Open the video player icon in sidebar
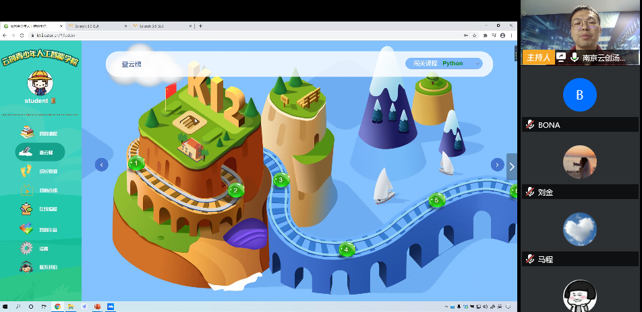The image size is (642, 312). coord(27,190)
